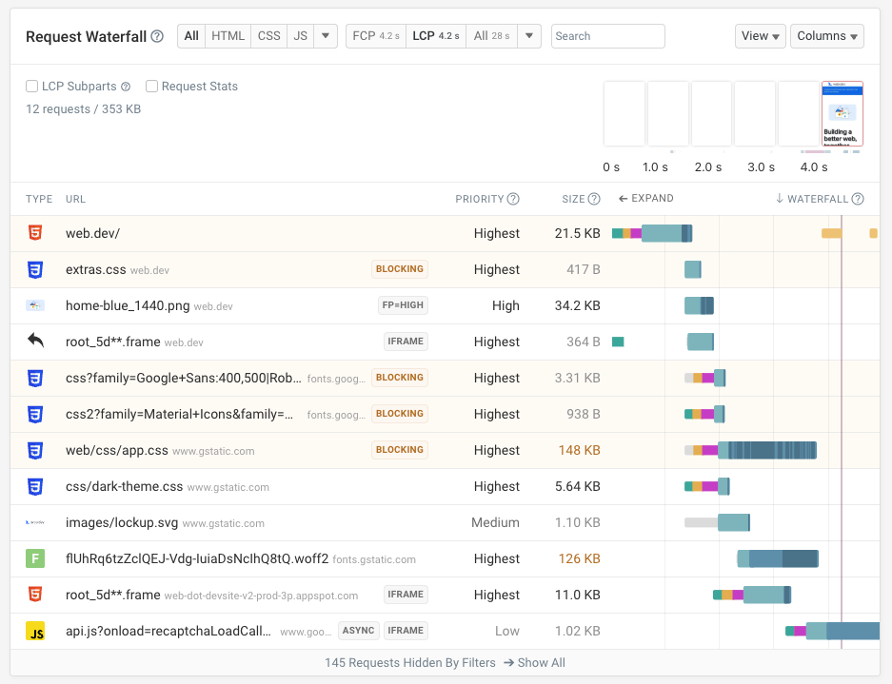Filter requests by CSS type

[x=269, y=36]
